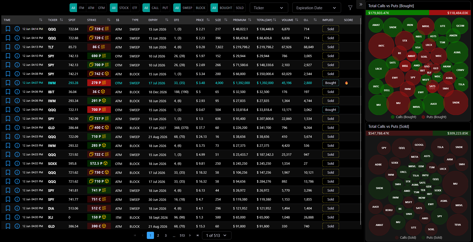Click the $547,788.47K sold calls bar
The image size is (473, 242).
pos(399,133)
